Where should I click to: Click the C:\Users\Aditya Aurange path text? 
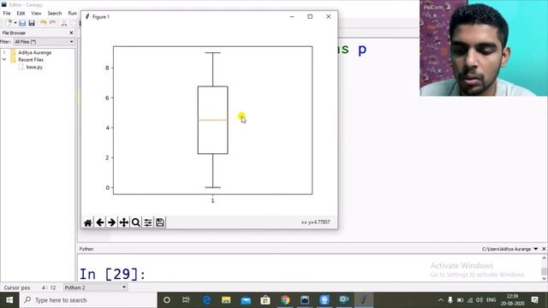[506, 249]
